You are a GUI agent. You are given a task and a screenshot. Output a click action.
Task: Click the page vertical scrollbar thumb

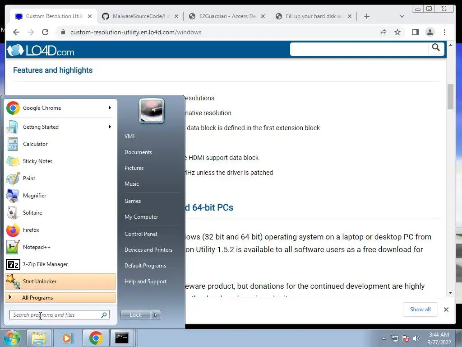tap(450, 97)
